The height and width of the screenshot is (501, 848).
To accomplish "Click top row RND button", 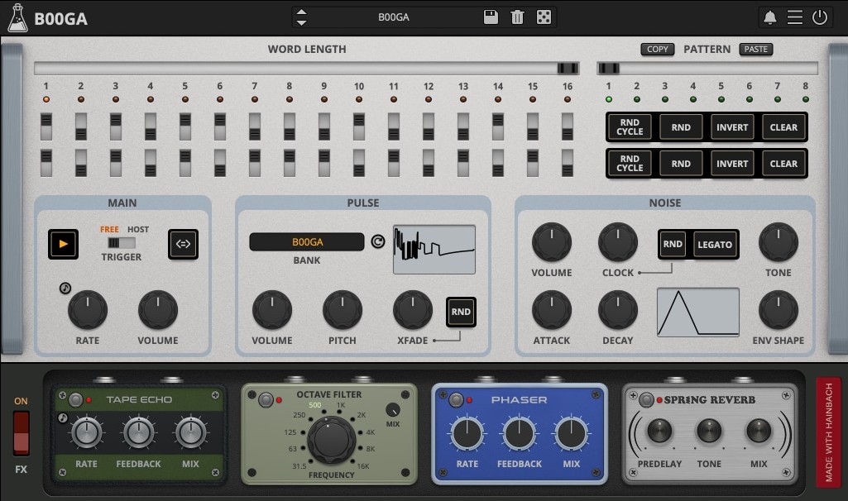I will coord(681,127).
